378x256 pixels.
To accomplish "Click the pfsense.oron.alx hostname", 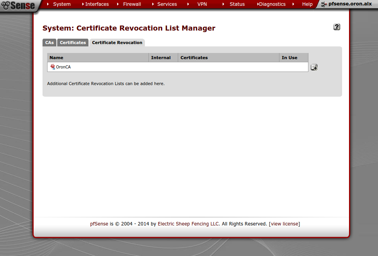I will (x=350, y=4).
